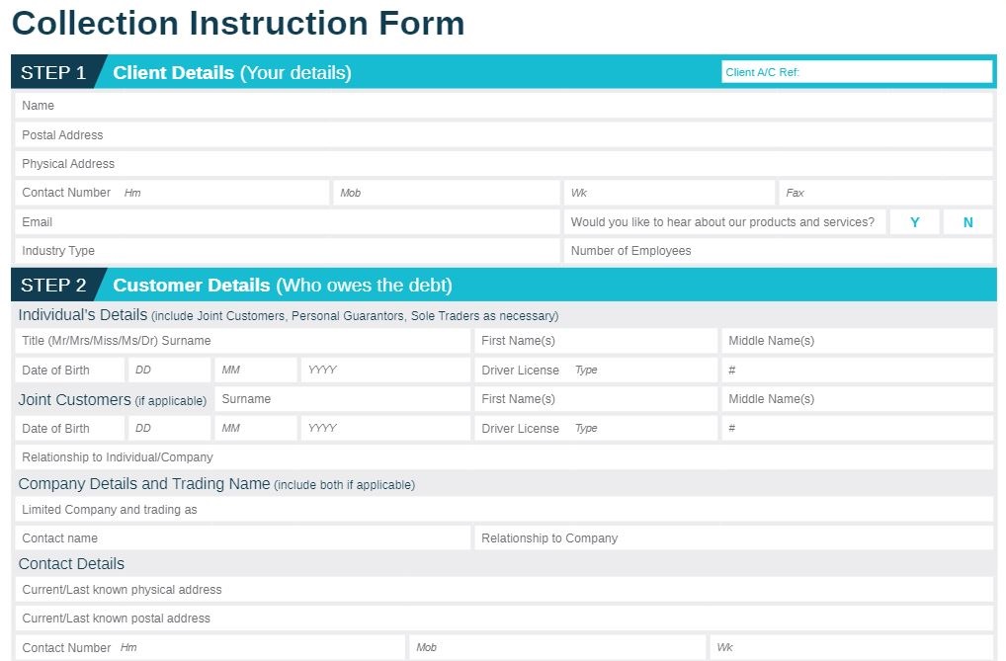Screen dimensions: 1006x661
Task: Click the Joint Customers Surname field
Action: pos(343,399)
